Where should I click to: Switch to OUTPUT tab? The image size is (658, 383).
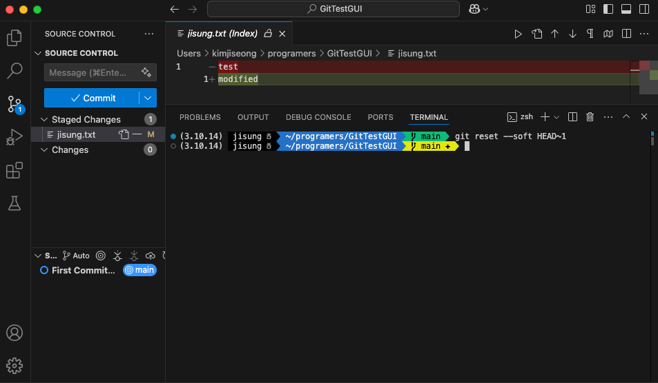pyautogui.click(x=253, y=117)
